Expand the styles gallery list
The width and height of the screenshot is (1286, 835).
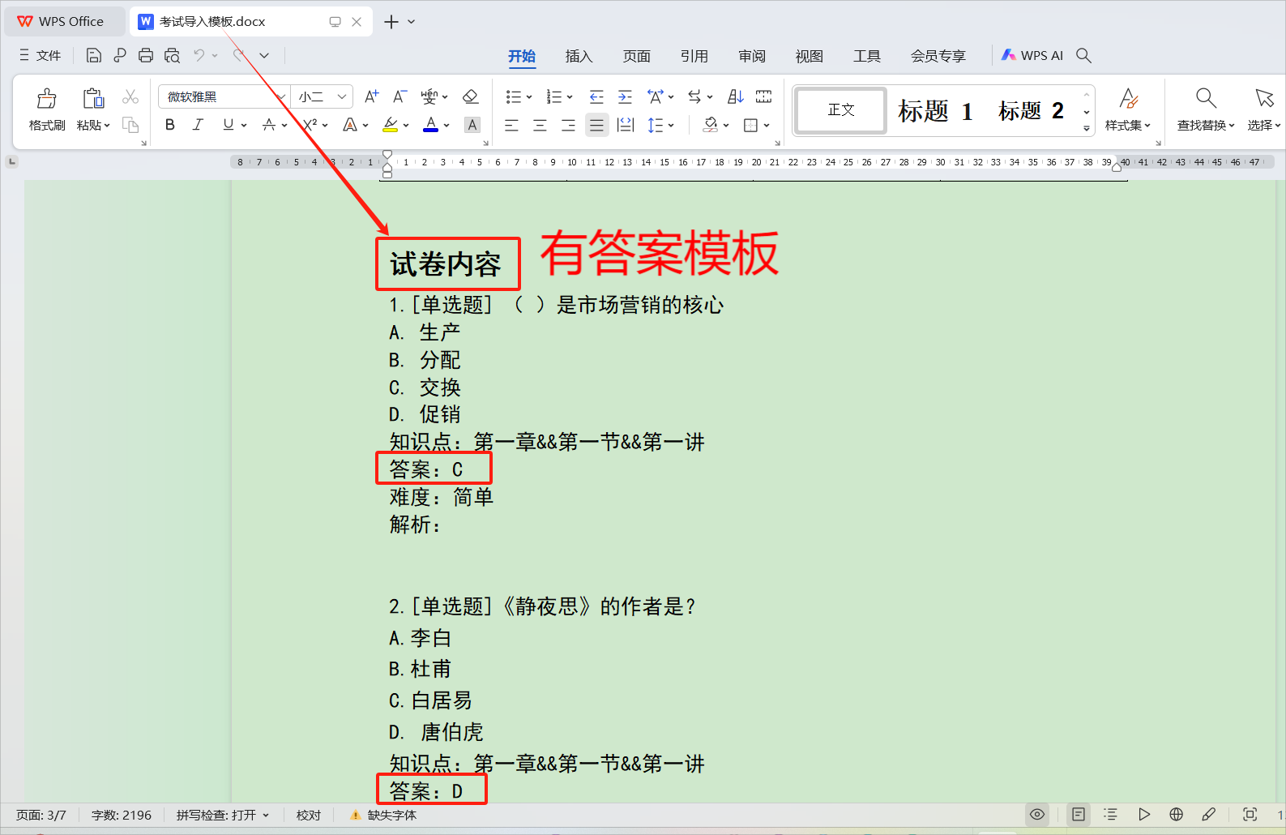tap(1086, 128)
